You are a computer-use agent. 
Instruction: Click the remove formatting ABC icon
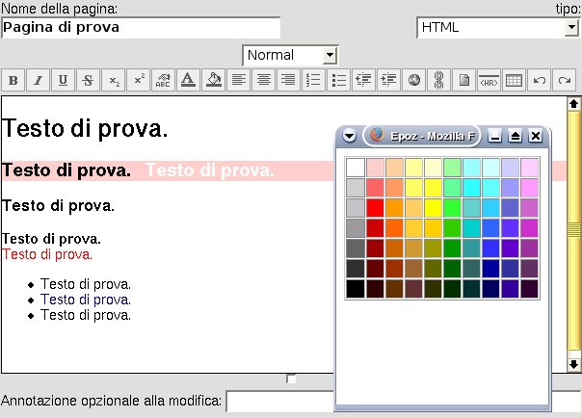click(x=163, y=80)
